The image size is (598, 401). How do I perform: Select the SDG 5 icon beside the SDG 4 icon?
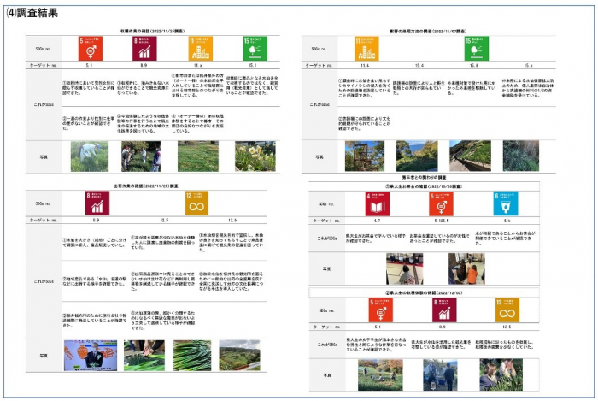441,203
